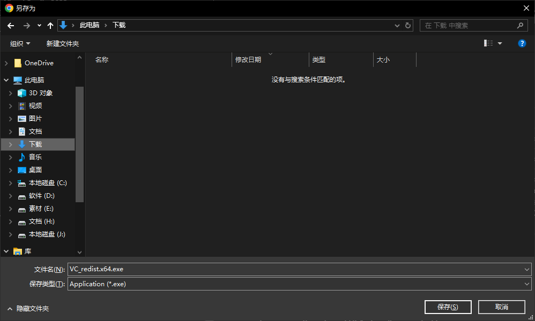Open recent locations dropdown arrow
The width and height of the screenshot is (535, 321).
point(39,26)
